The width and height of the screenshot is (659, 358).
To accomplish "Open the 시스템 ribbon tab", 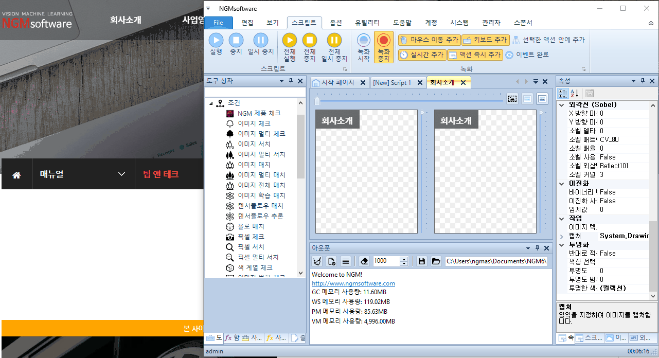I will 459,23.
